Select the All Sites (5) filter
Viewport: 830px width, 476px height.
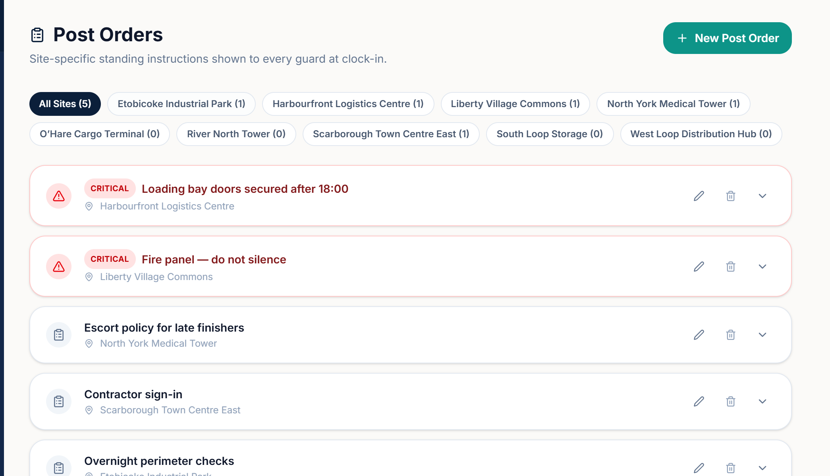tap(65, 104)
